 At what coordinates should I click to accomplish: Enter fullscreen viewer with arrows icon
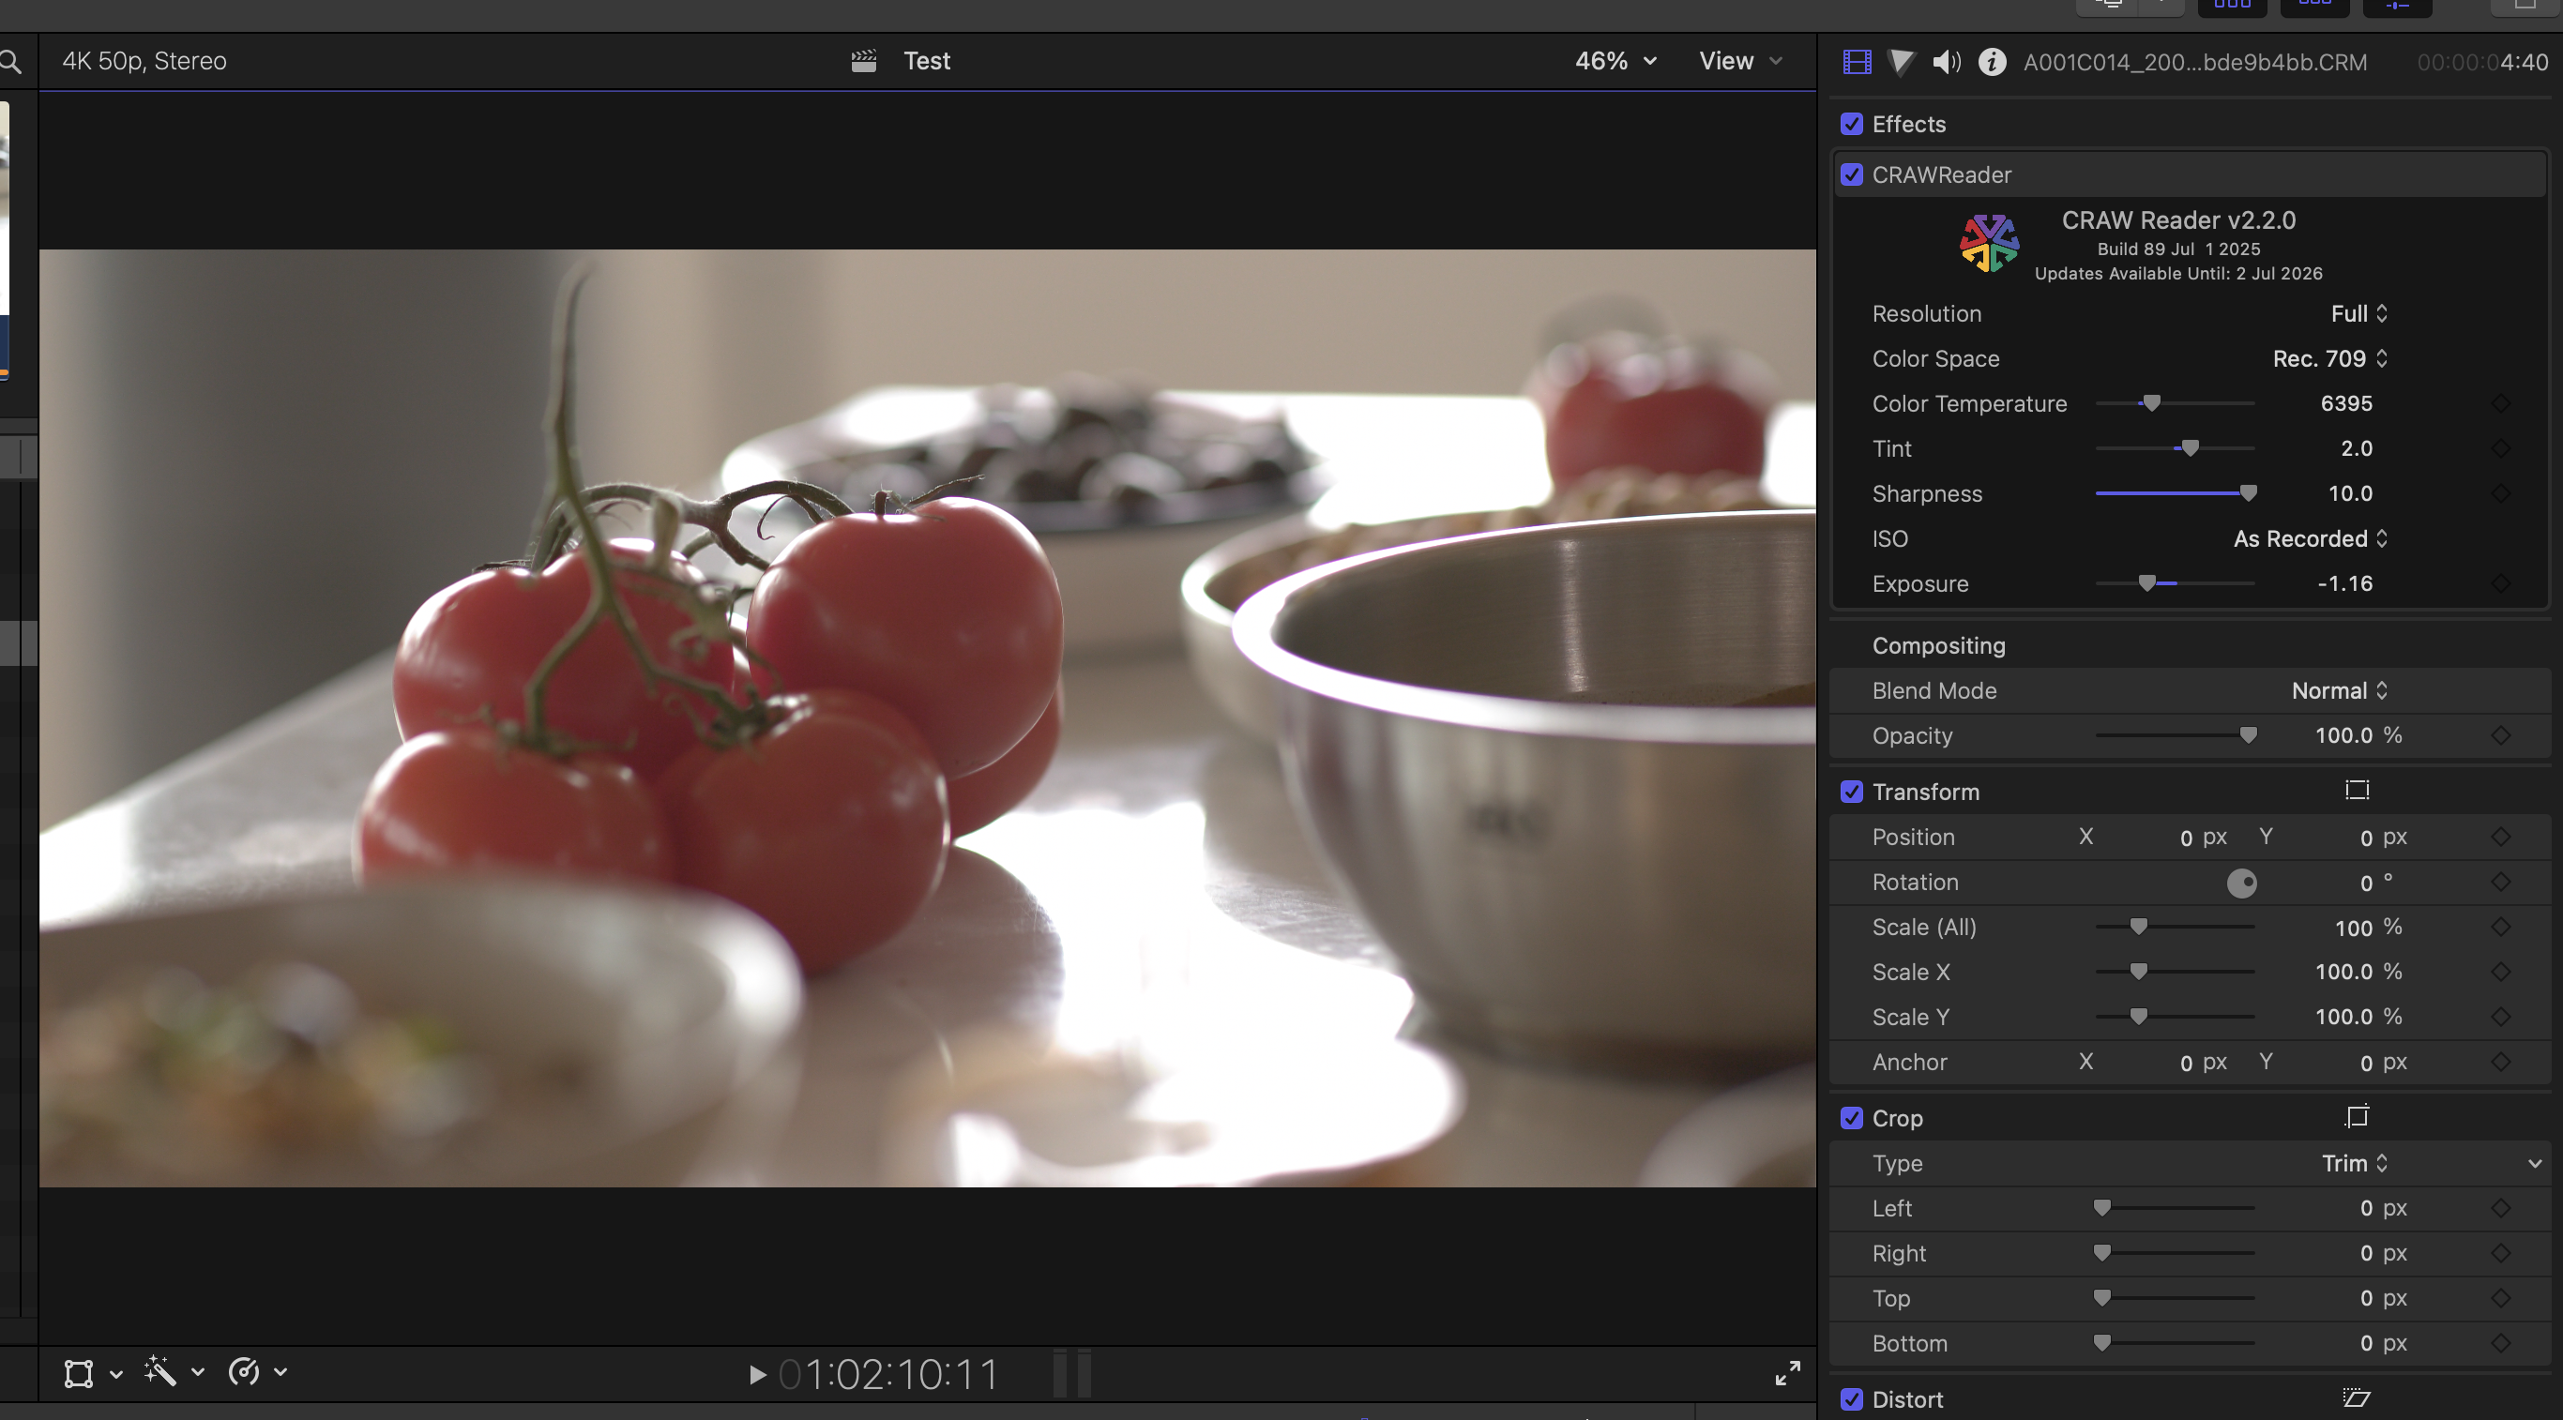tap(1788, 1373)
